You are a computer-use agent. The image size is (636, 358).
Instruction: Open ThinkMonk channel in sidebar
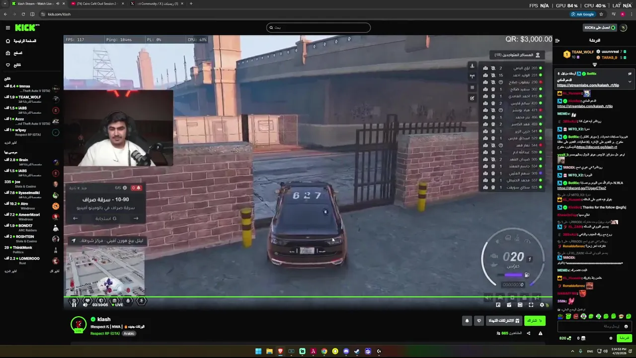click(32, 250)
